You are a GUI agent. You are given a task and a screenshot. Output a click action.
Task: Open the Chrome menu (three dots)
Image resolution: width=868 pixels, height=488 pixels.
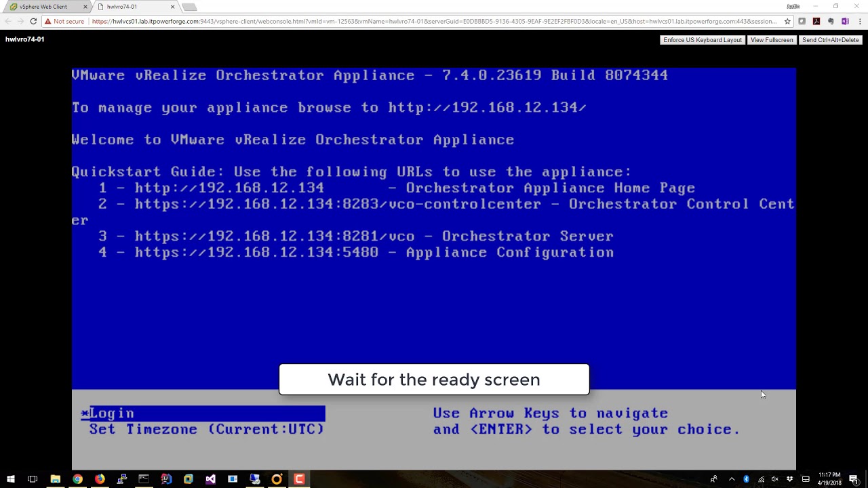859,22
